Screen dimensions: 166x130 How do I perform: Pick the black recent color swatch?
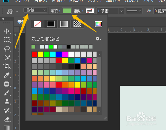(x=68, y=47)
